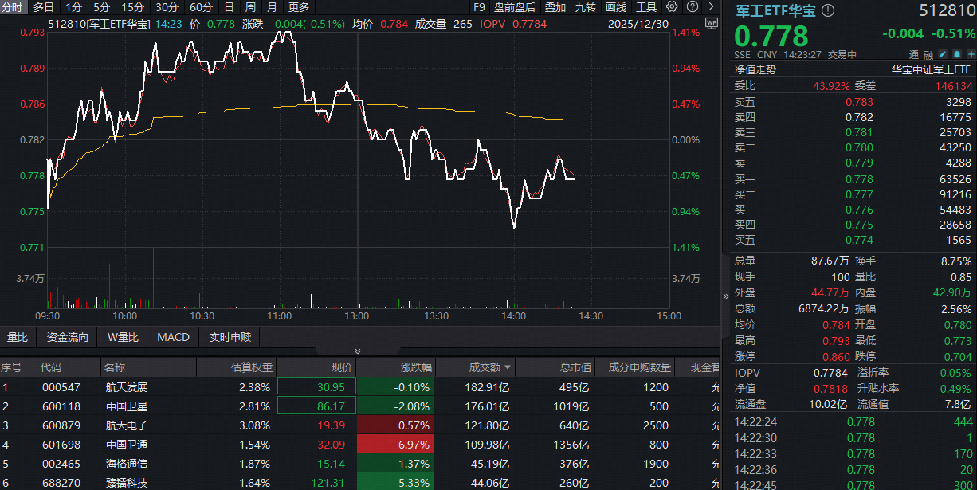
Task: Collapse indicator panel with double chevron
Action: (358, 351)
